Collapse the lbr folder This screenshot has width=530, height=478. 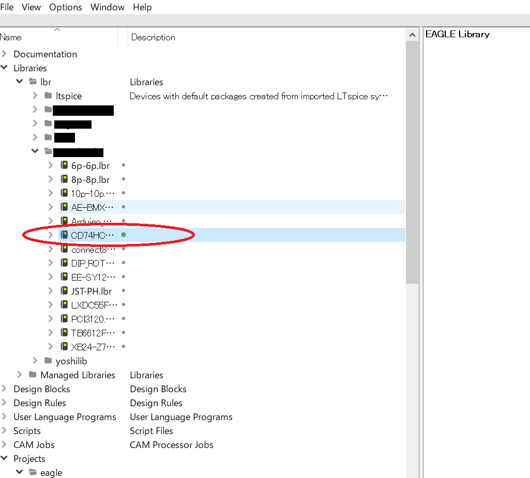20,82
